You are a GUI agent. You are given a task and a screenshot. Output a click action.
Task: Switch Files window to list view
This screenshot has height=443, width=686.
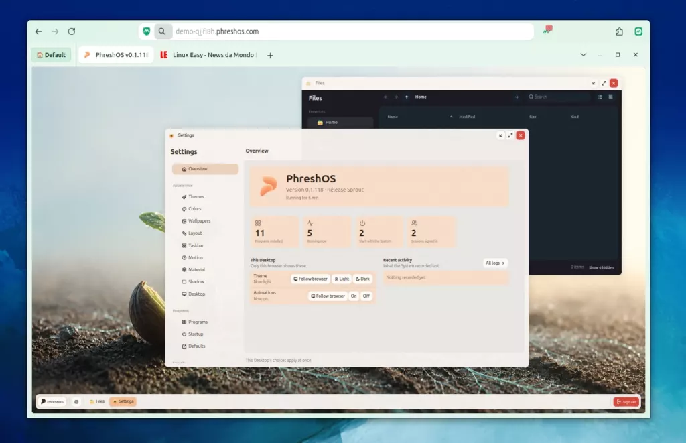coord(600,97)
